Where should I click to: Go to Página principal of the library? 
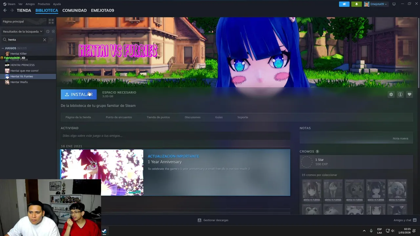[24, 21]
